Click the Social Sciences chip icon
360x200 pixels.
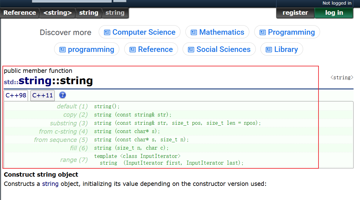pyautogui.click(x=191, y=49)
